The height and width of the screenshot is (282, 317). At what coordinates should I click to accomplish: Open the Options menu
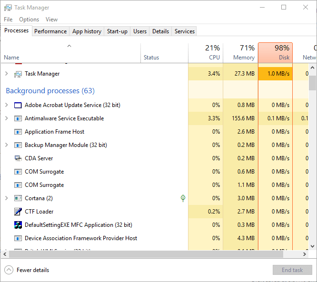pyautogui.click(x=29, y=19)
